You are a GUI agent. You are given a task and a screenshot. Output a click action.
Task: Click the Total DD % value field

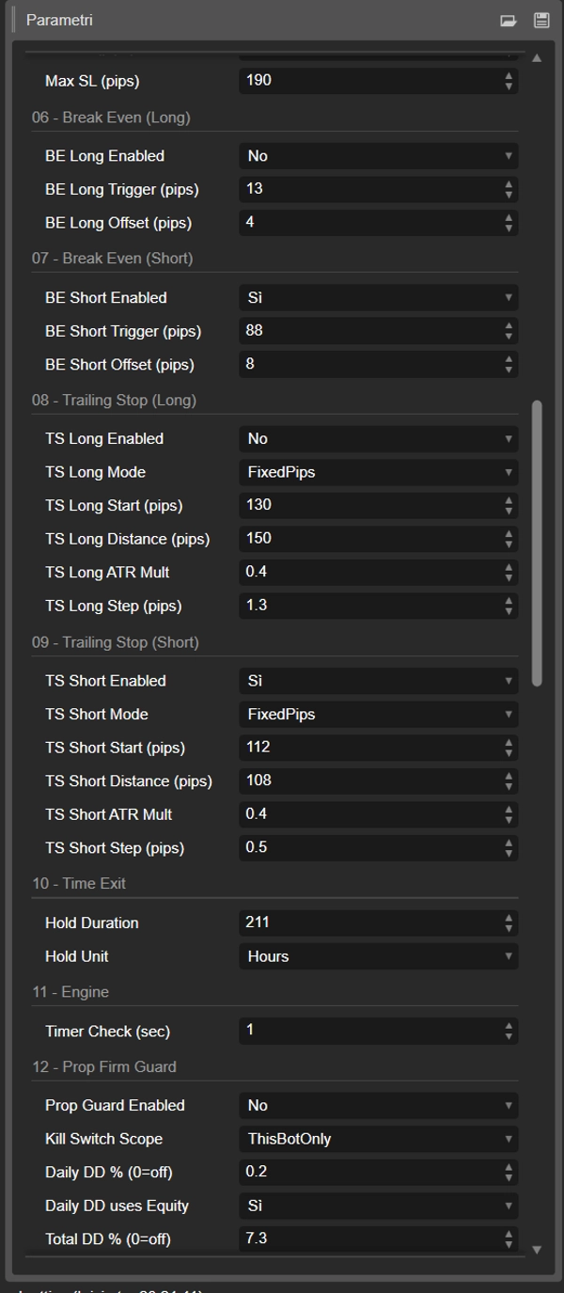[x=368, y=1238]
